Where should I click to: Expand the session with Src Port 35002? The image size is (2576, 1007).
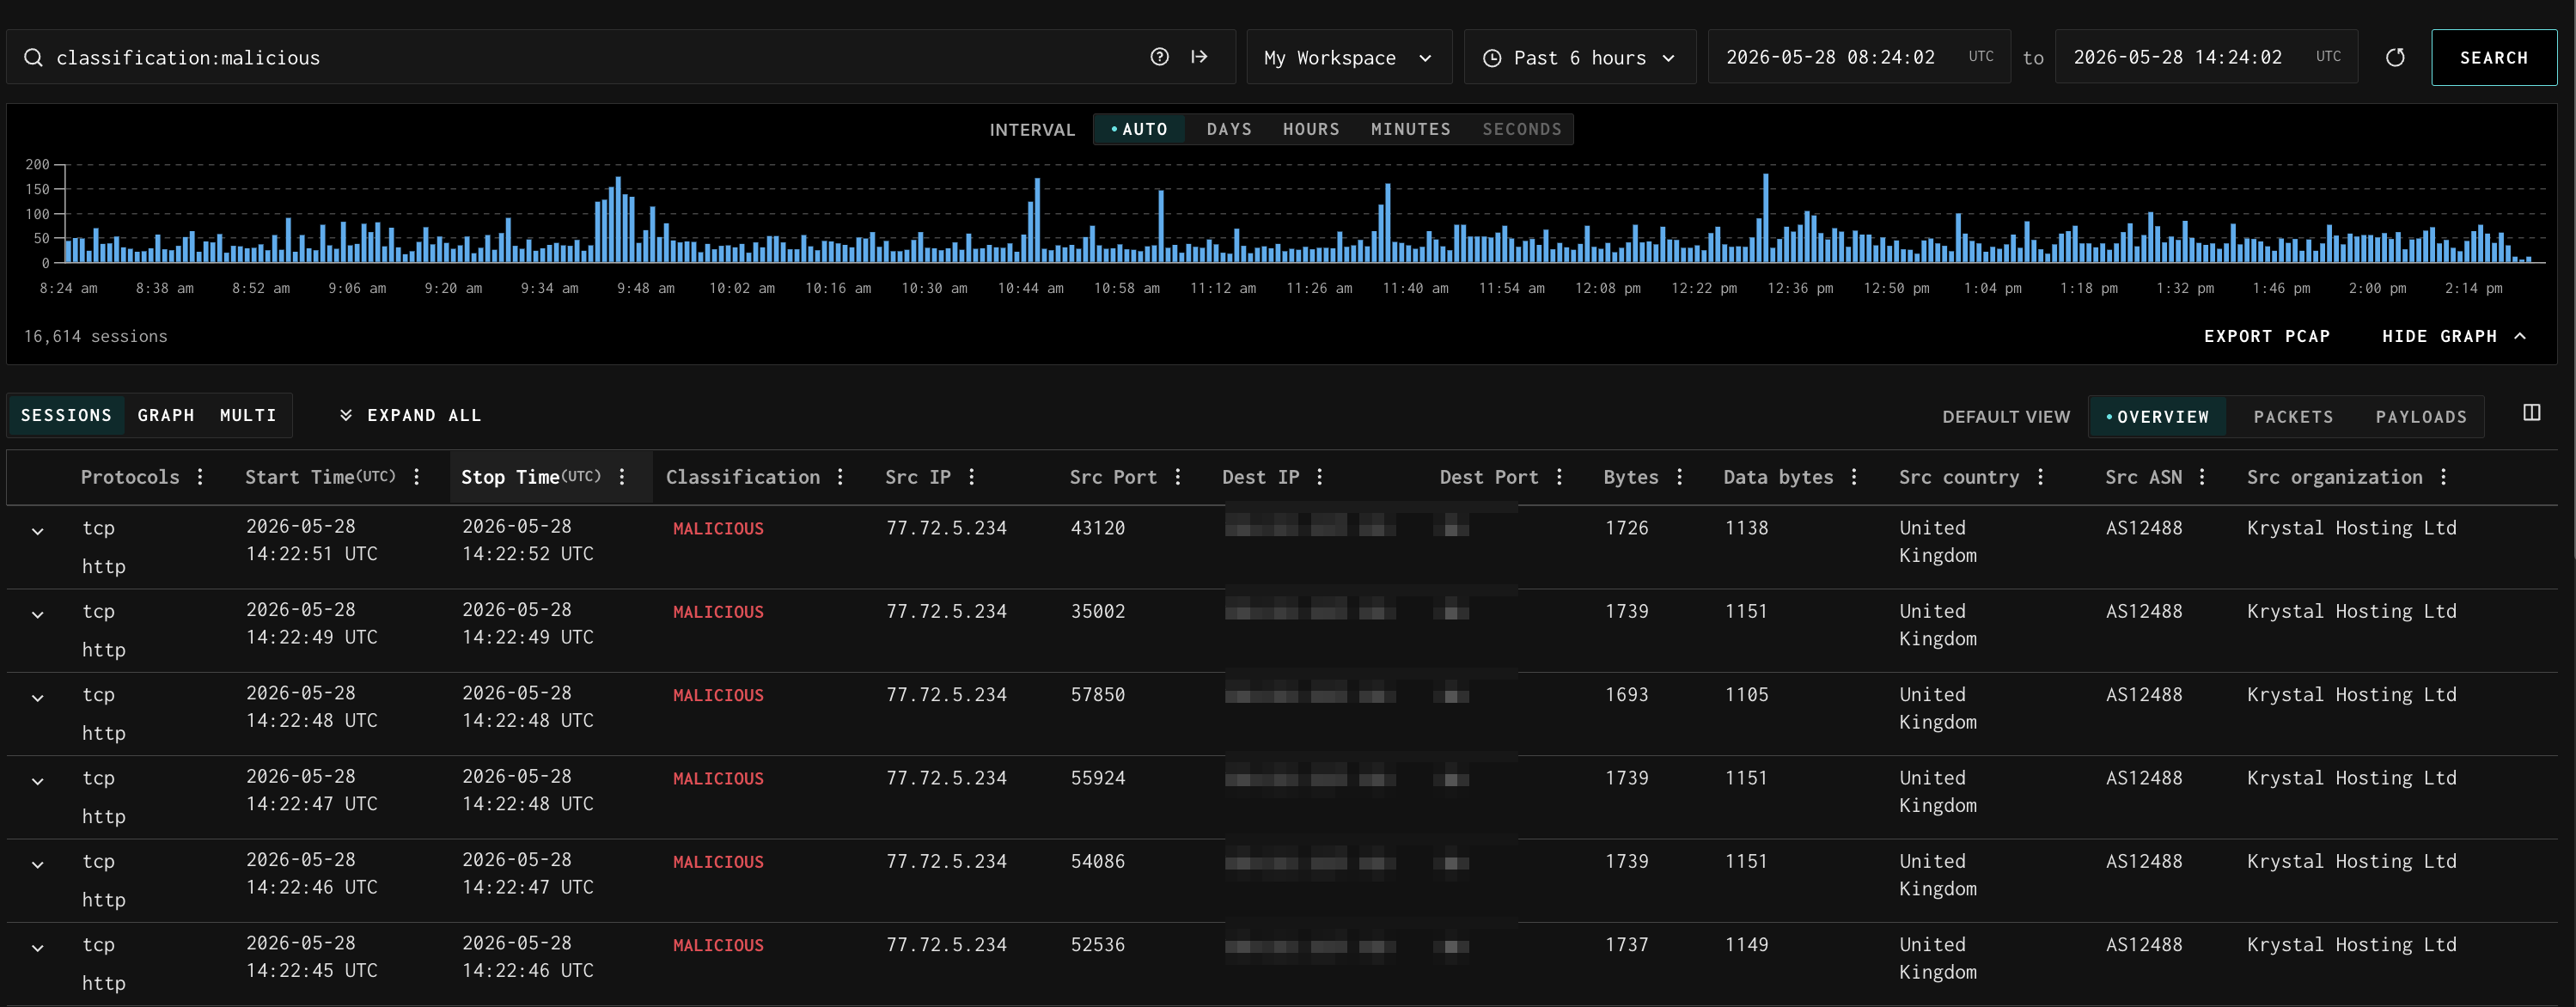tap(38, 614)
